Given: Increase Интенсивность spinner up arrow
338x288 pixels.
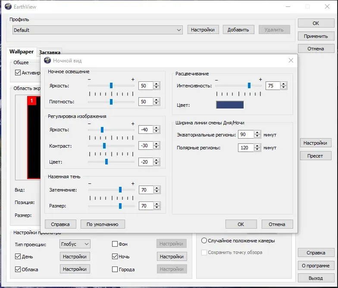Looking at the screenshot, I should coord(284,84).
